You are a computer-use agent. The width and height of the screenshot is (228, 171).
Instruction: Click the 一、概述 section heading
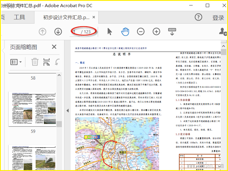80,63
